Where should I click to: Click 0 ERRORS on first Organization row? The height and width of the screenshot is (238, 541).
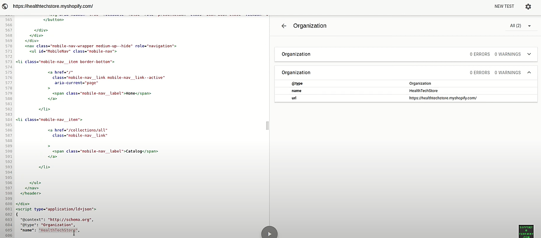click(x=480, y=54)
